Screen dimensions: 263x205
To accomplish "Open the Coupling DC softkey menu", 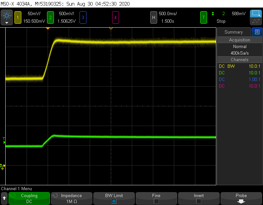I will 29,198.
